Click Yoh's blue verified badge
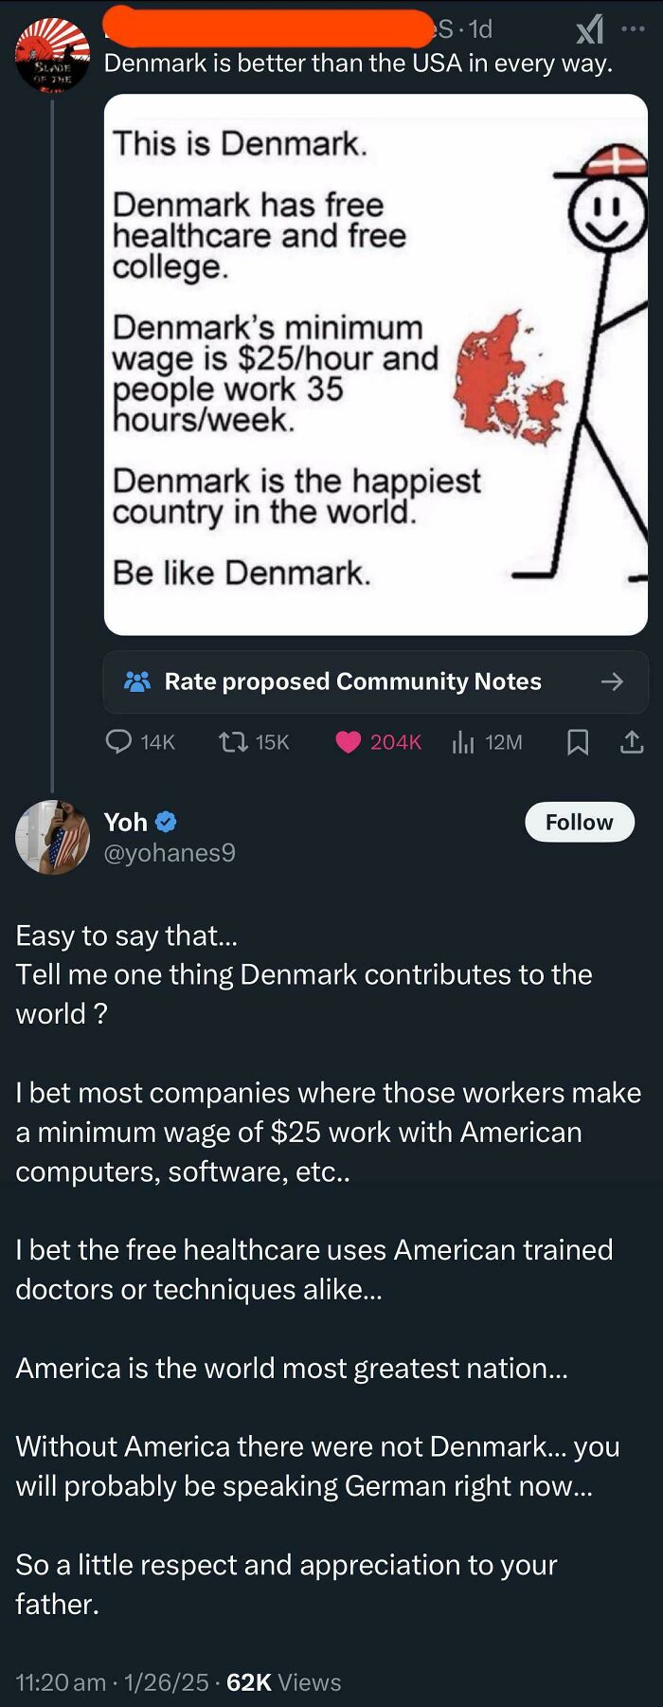The image size is (663, 1707). pos(165,822)
